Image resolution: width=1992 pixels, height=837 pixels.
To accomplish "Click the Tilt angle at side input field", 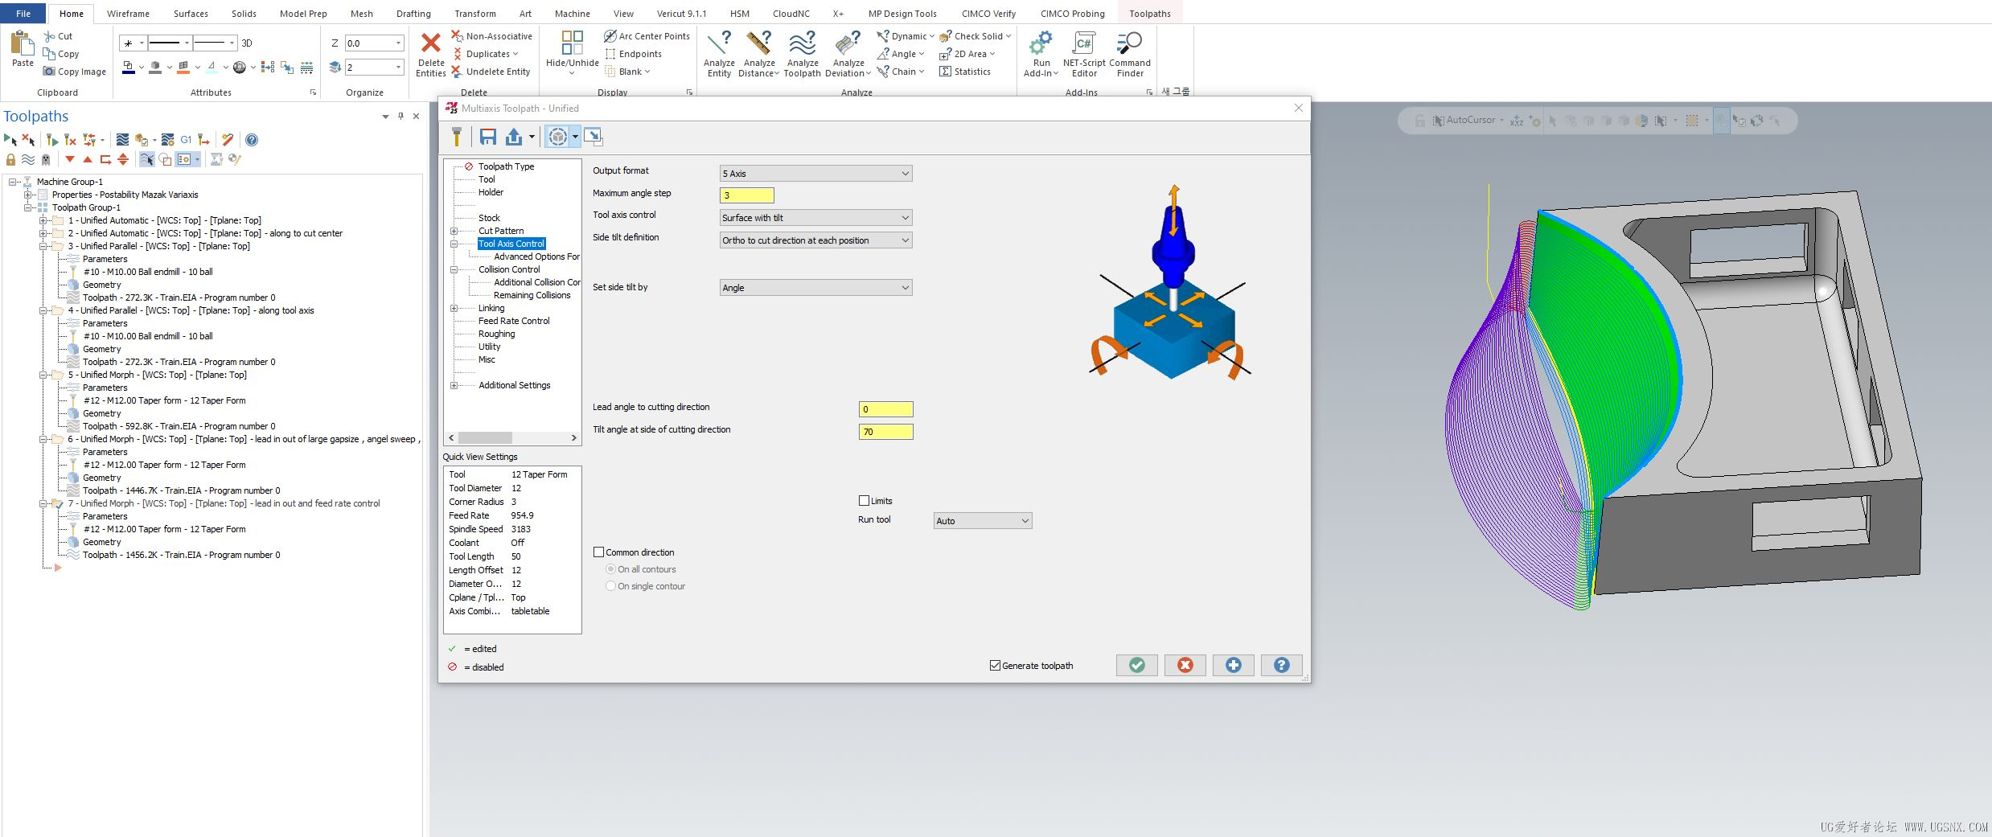I will [x=885, y=432].
